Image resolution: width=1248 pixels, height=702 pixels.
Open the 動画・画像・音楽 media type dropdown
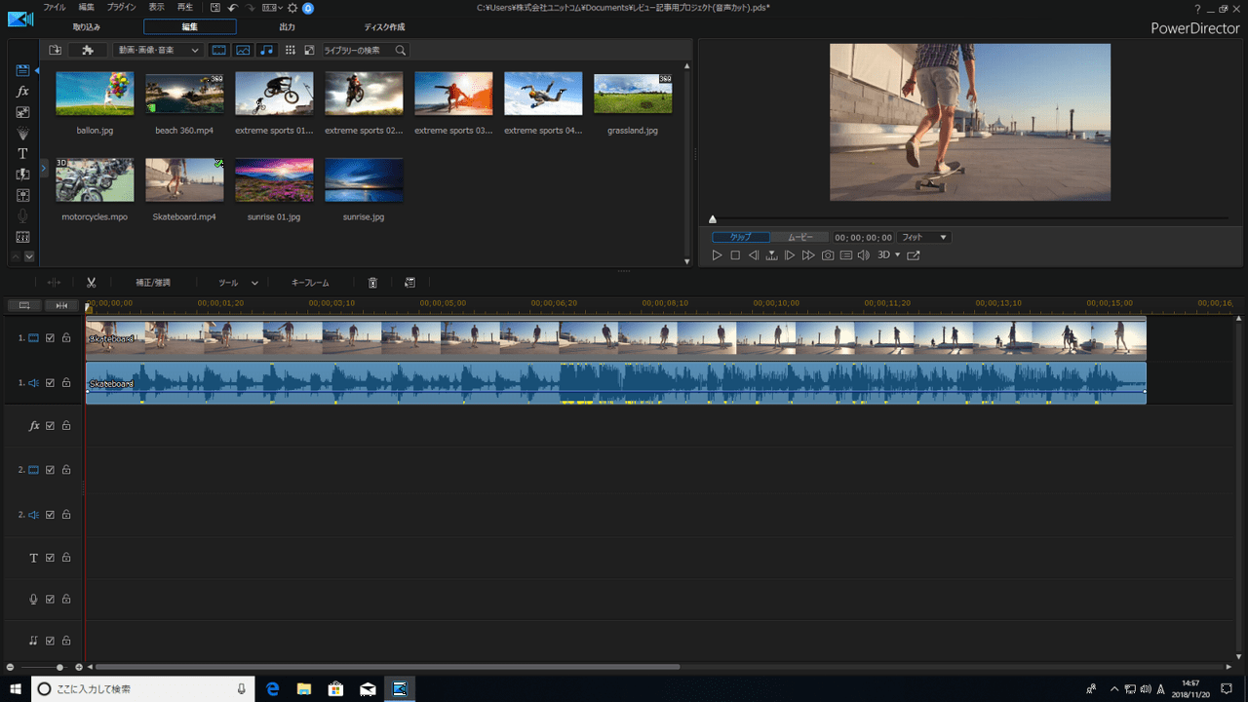click(157, 50)
